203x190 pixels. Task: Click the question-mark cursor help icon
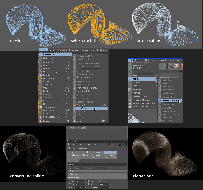[x=171, y=66]
